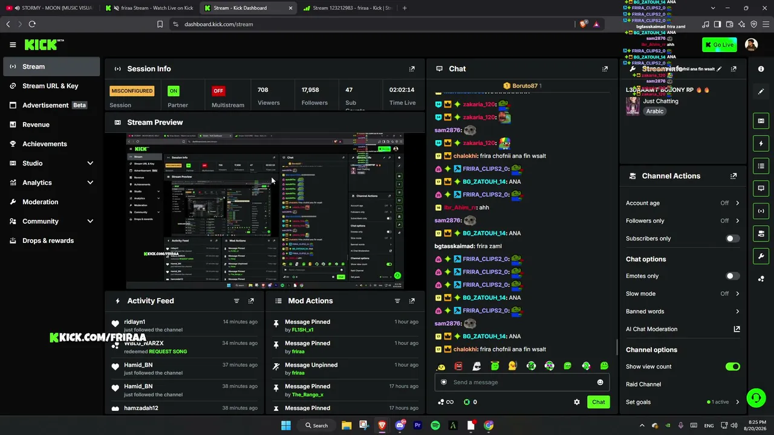The image size is (774, 435).
Task: Open the Advertisement page
Action: [51, 105]
